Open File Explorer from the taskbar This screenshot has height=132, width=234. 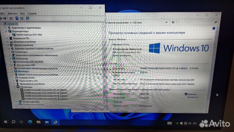click(x=38, y=122)
